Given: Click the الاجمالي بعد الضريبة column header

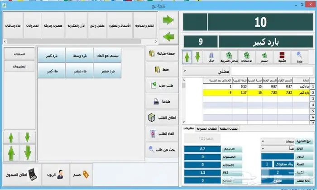Looking at the screenshot, I should pos(218,81).
